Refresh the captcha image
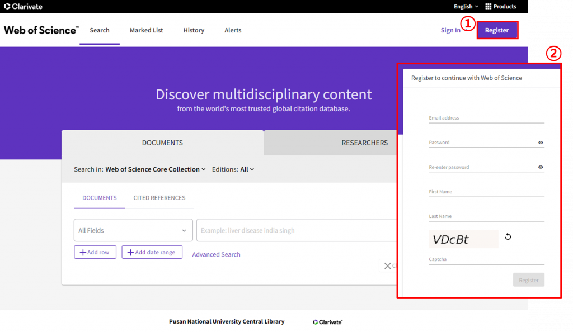Viewport: 573px width, 332px height. (508, 236)
